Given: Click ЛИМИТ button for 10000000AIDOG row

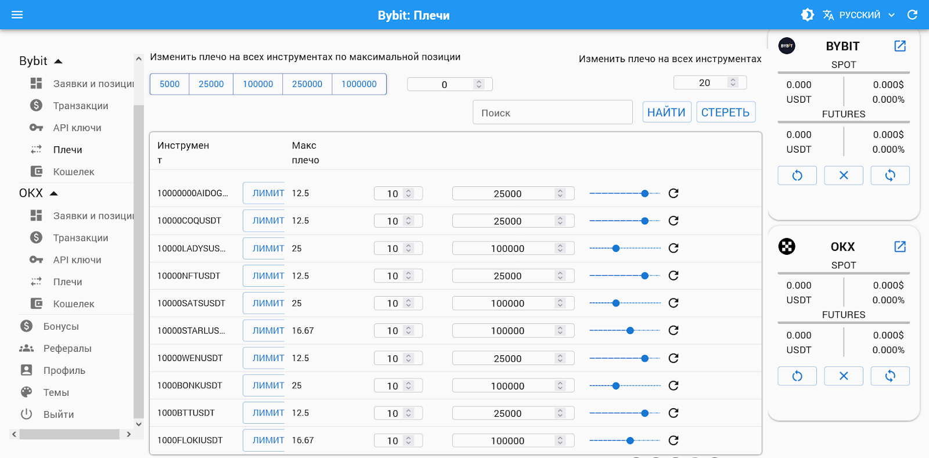Looking at the screenshot, I should (x=264, y=193).
